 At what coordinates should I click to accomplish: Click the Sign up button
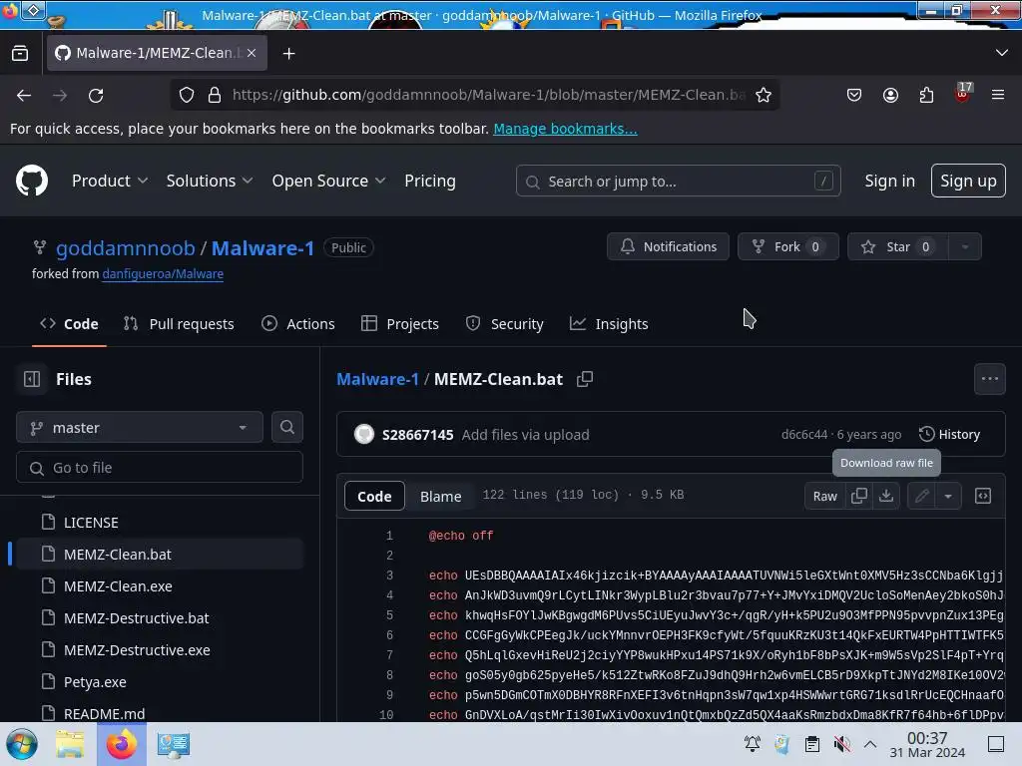[968, 182]
